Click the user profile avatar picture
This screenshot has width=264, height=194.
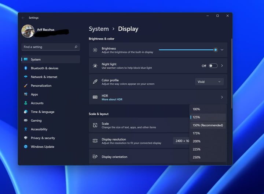click(x=28, y=31)
